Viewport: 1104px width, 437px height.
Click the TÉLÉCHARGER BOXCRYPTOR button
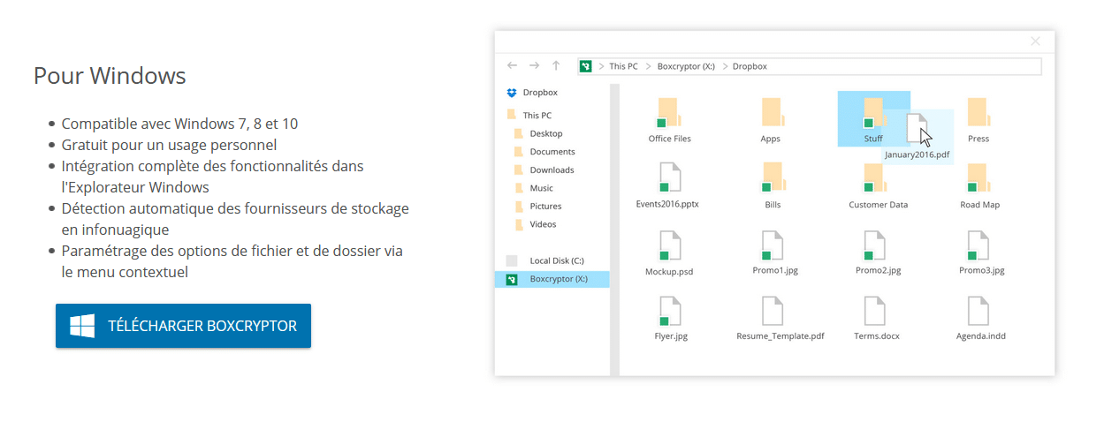tap(183, 326)
